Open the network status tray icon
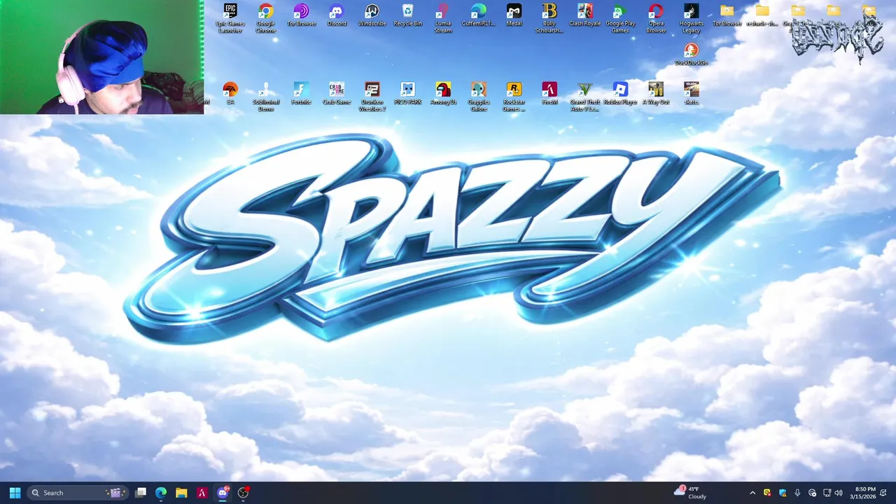This screenshot has height=504, width=896. [x=827, y=493]
